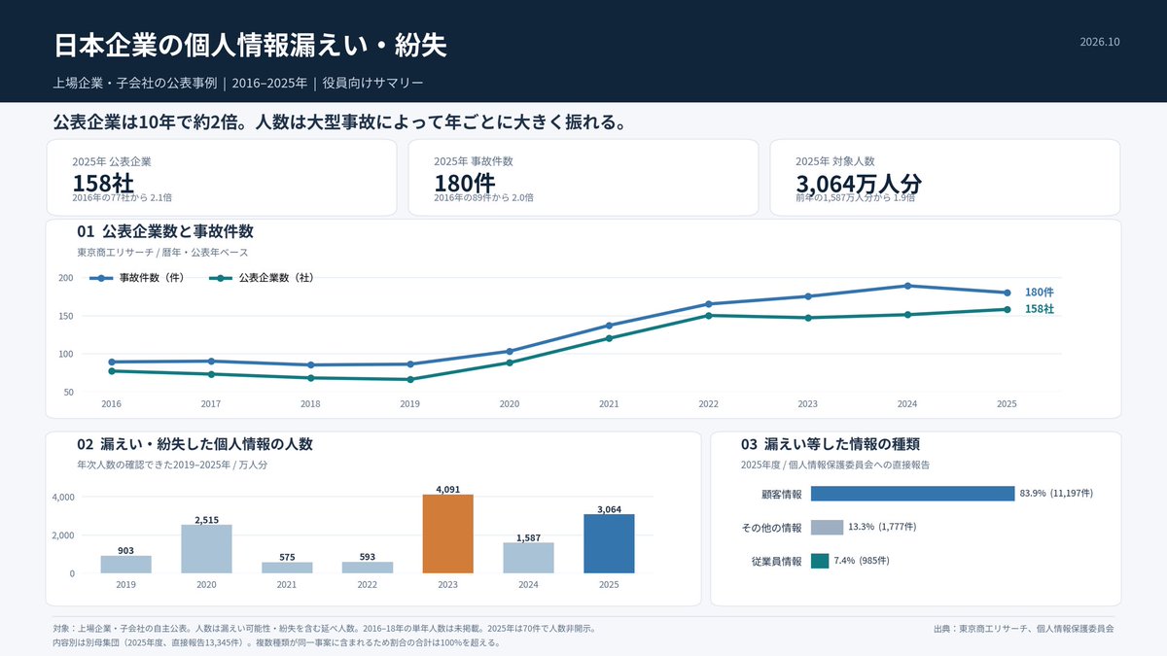1167x656 pixels.
Task: Click the 158社 figure in the KPI card
Action: point(103,182)
